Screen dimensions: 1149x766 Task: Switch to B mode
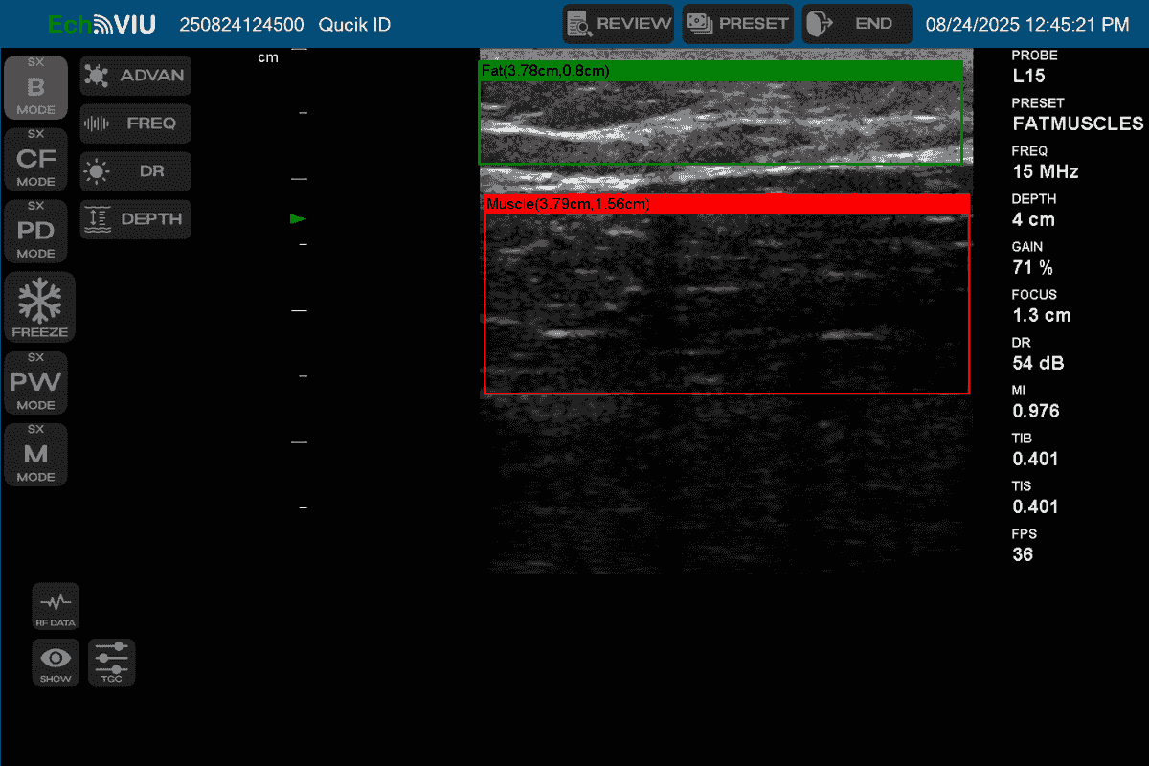tap(36, 88)
